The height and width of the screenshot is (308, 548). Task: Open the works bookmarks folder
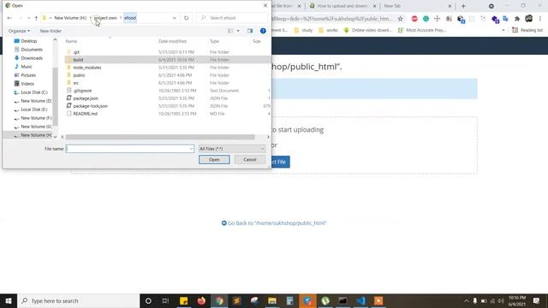click(x=328, y=31)
